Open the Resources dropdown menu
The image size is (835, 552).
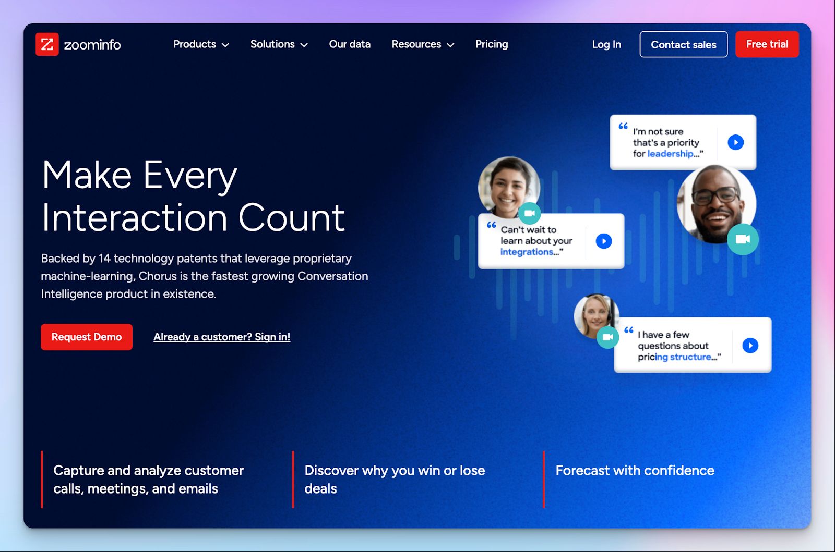pos(423,44)
